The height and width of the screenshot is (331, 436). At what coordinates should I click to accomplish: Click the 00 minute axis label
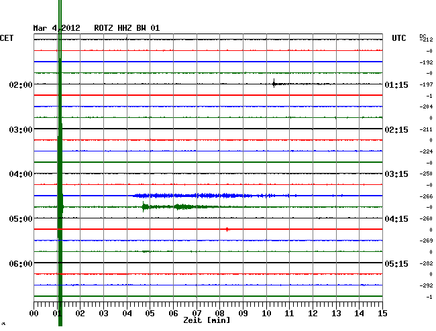pos(34,314)
